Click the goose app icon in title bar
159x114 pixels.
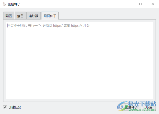pos(4,4)
